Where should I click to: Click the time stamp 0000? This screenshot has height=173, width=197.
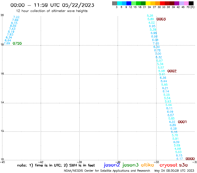click(190, 159)
